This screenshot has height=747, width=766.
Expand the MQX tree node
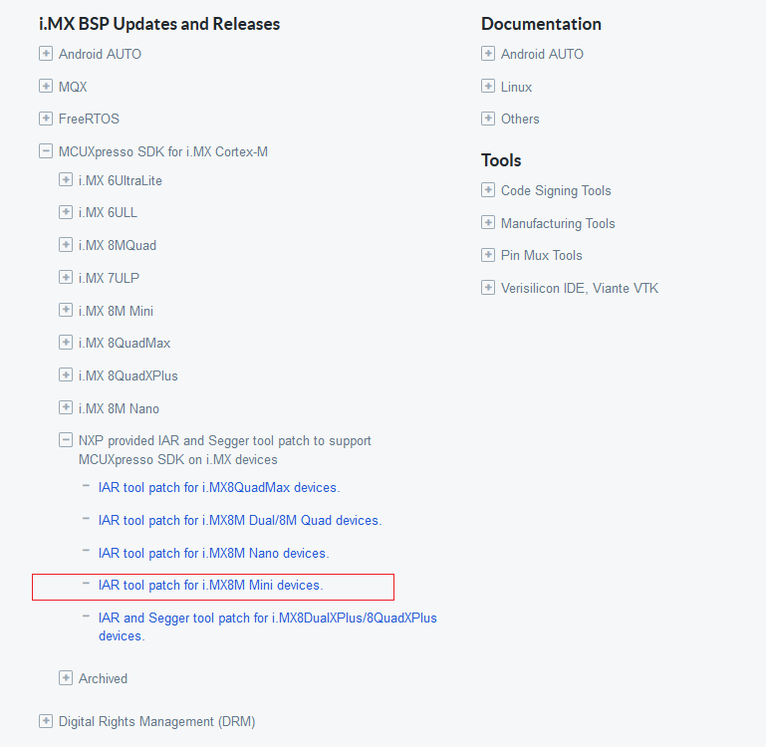pos(46,87)
